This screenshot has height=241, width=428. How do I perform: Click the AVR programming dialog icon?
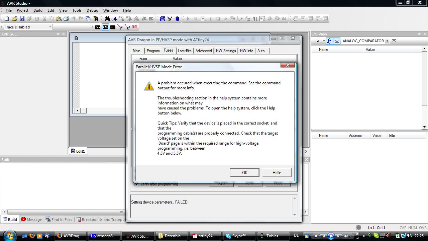(105, 27)
